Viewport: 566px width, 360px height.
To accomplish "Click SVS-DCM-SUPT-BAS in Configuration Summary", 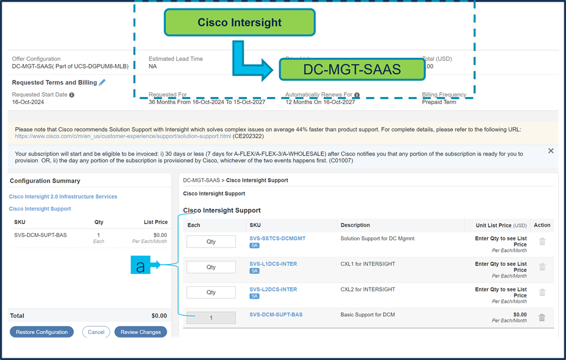I will [40, 235].
